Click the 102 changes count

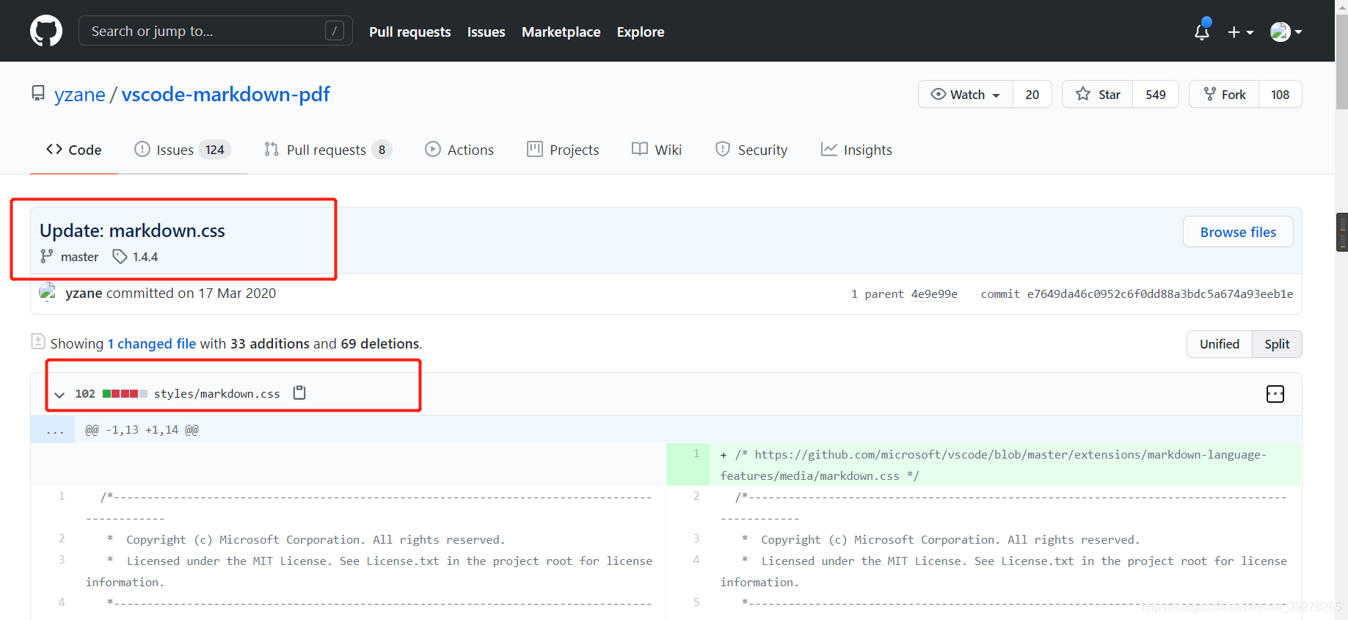85,394
